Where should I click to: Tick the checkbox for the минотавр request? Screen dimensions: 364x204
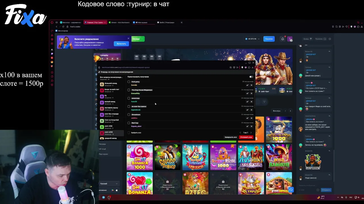(x=129, y=98)
